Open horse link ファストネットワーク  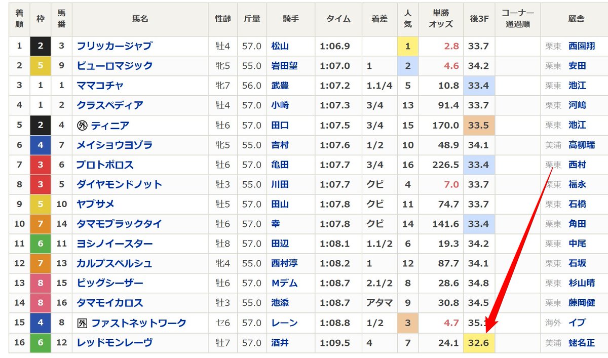pyautogui.click(x=138, y=323)
